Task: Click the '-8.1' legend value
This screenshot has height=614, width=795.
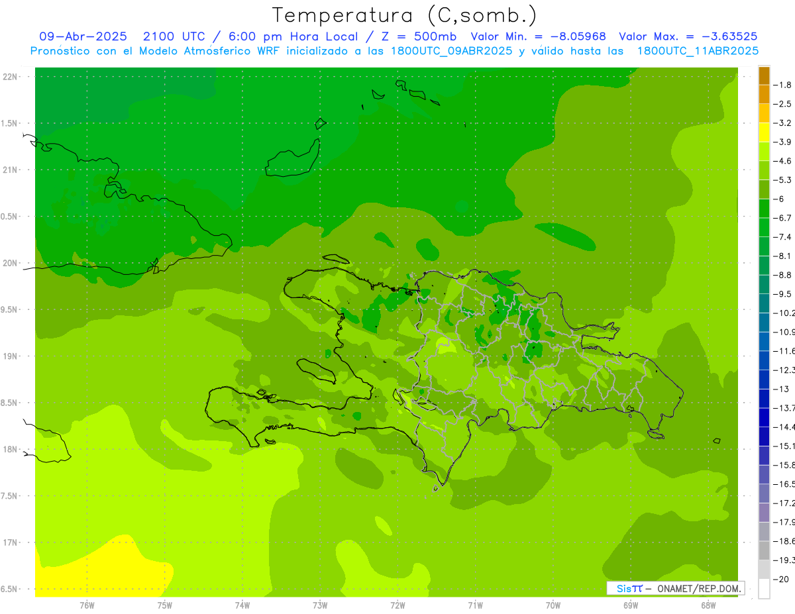Action: 782,256
